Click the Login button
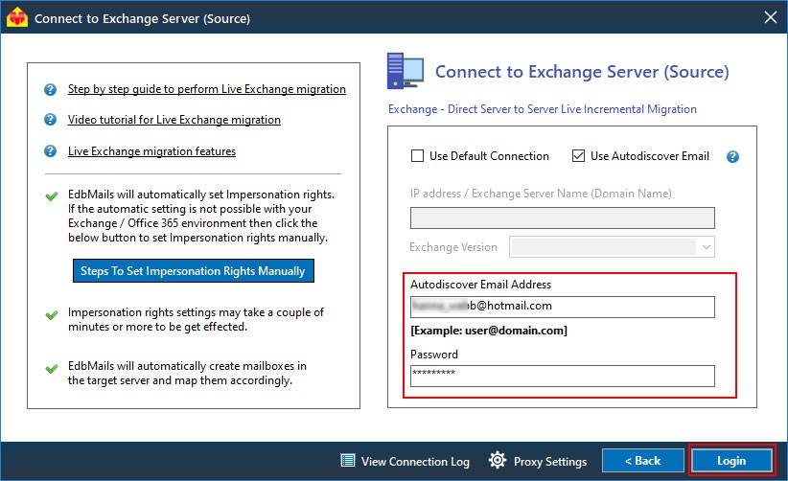 731,461
